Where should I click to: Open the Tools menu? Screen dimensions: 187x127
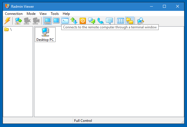coord(55,14)
